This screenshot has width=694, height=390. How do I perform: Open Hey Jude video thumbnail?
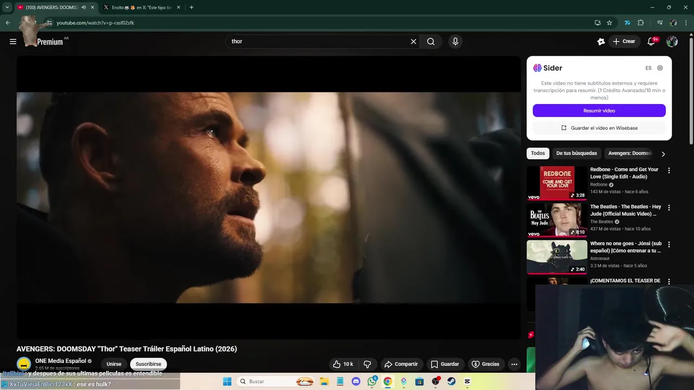[557, 220]
